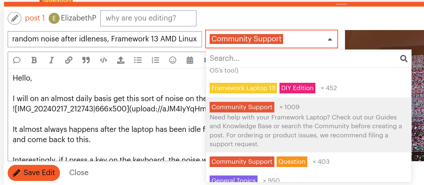
Task: Click the composer resize grip handle
Action: 341,4
